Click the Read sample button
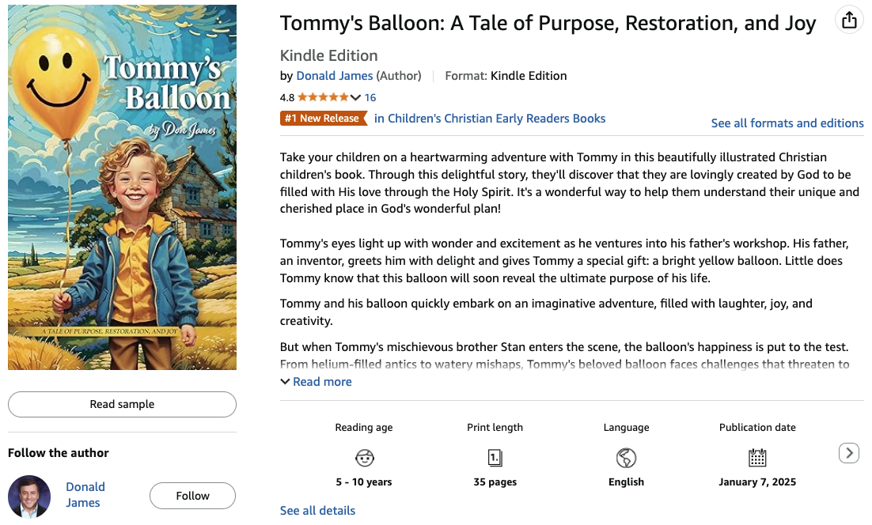 122,404
